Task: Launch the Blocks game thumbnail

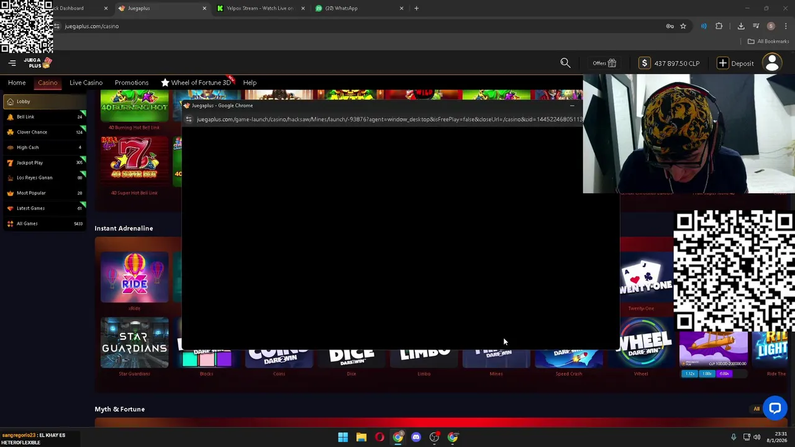Action: click(x=206, y=358)
